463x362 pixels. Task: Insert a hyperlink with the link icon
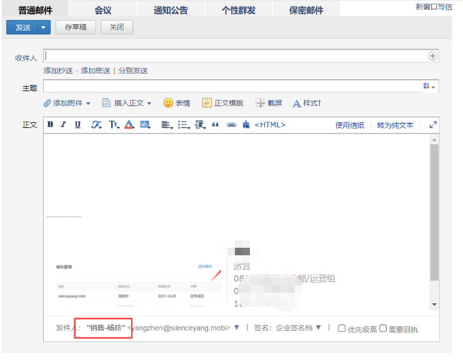pyautogui.click(x=231, y=125)
